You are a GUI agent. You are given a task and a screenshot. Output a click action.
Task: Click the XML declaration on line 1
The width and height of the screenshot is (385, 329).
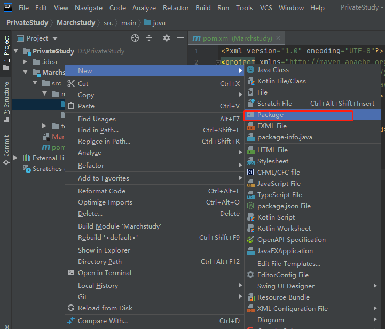302,51
